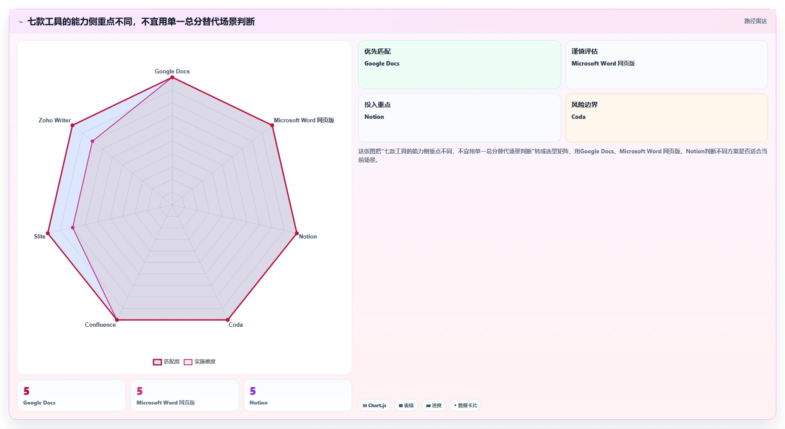Open the 投入重点 Notion card
Image resolution: width=785 pixels, height=429 pixels.
[x=459, y=118]
